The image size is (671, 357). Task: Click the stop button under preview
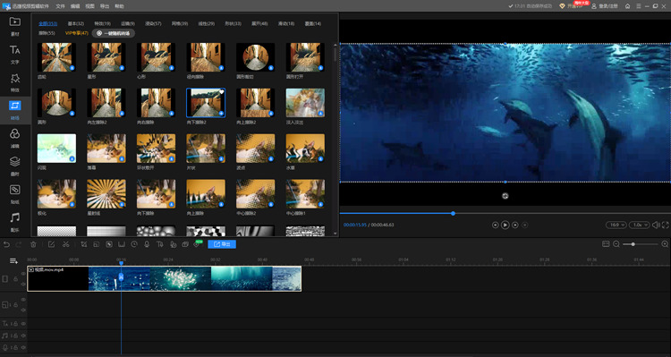click(x=525, y=225)
